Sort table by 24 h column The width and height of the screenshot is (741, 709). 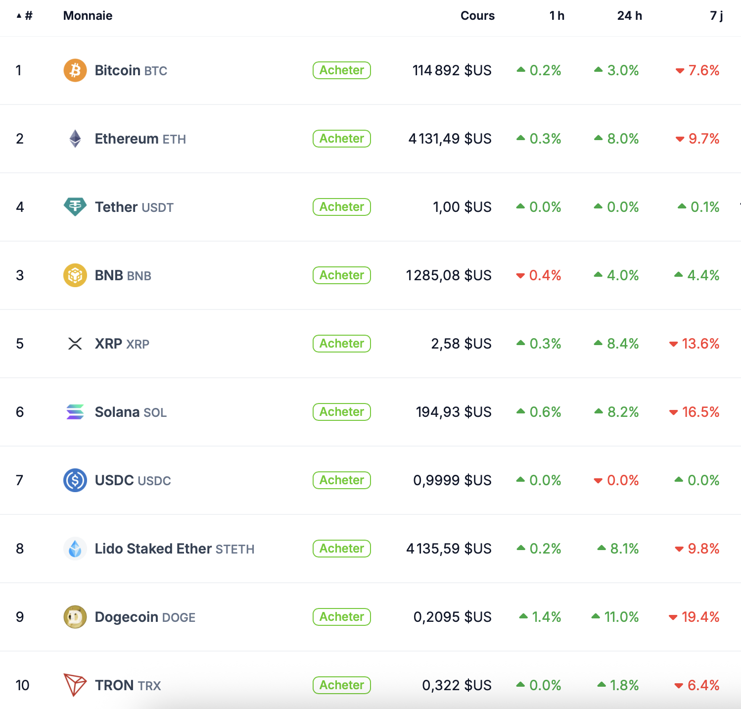[x=629, y=16]
